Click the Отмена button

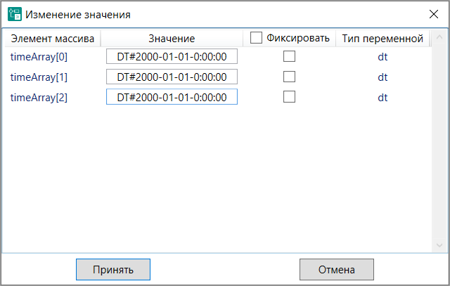coord(336,269)
